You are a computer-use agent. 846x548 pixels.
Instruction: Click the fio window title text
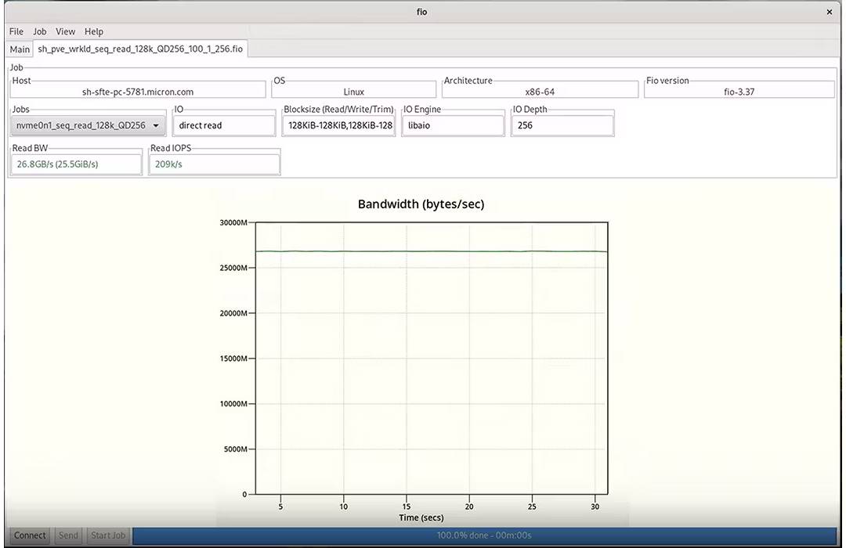422,12
